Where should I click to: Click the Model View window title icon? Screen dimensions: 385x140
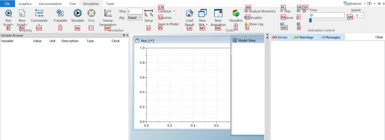tap(235, 41)
